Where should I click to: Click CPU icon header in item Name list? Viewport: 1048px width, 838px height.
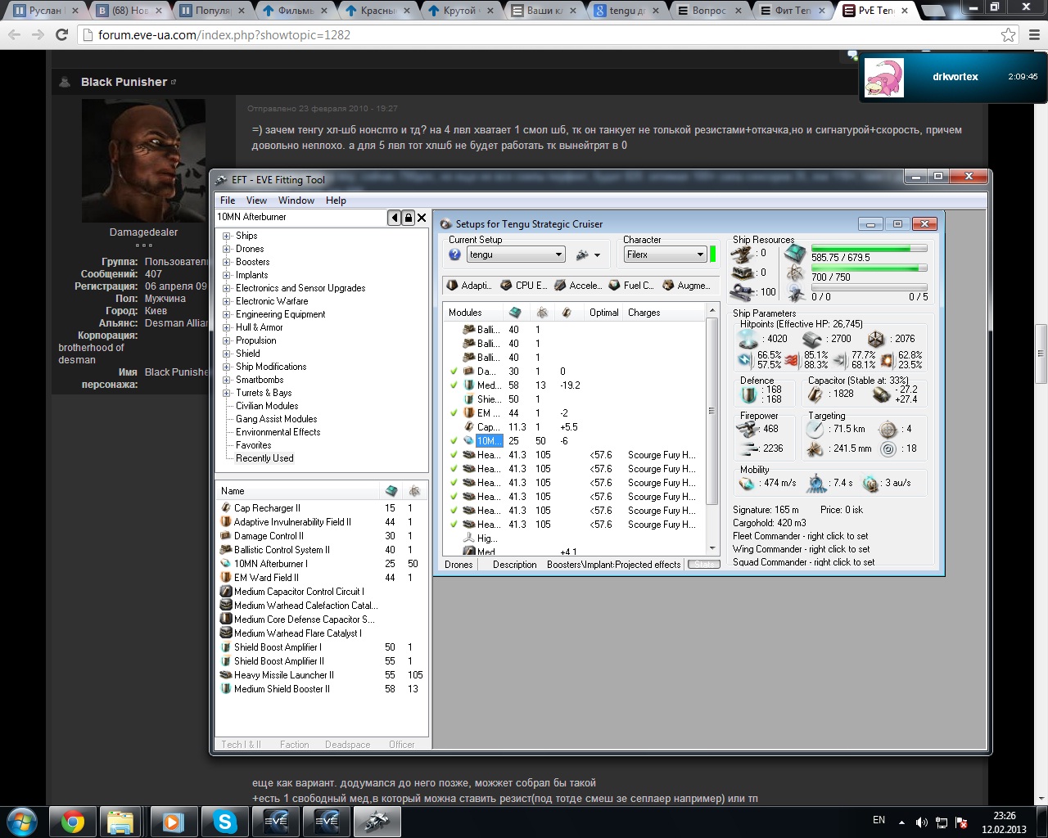(391, 491)
